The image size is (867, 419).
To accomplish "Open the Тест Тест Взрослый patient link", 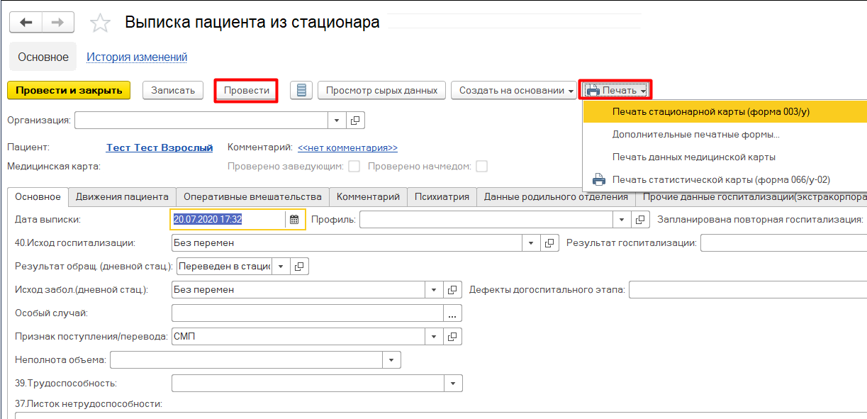I will point(160,147).
